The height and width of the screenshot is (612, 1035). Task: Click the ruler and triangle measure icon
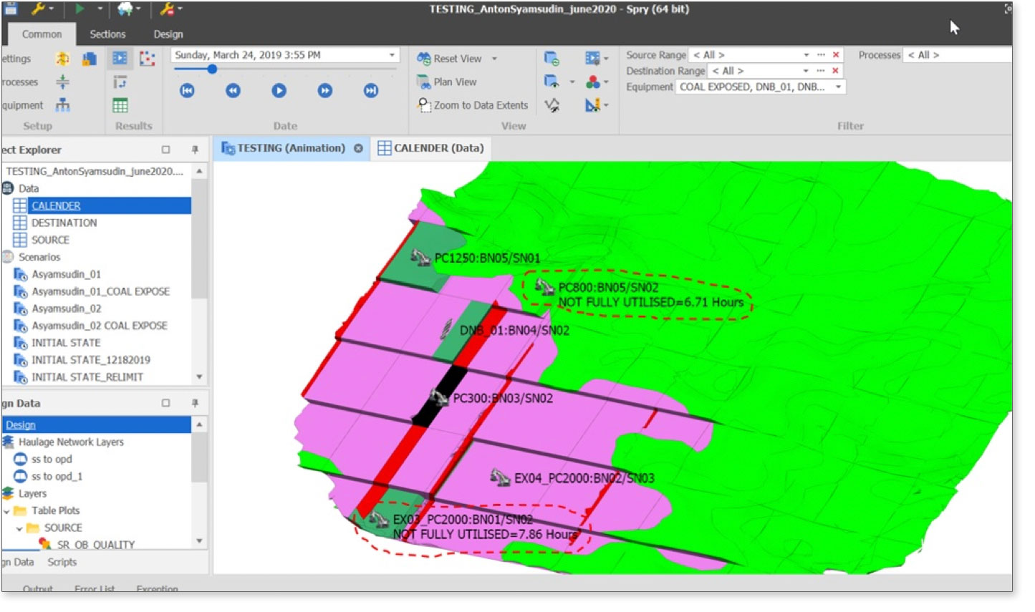point(592,105)
